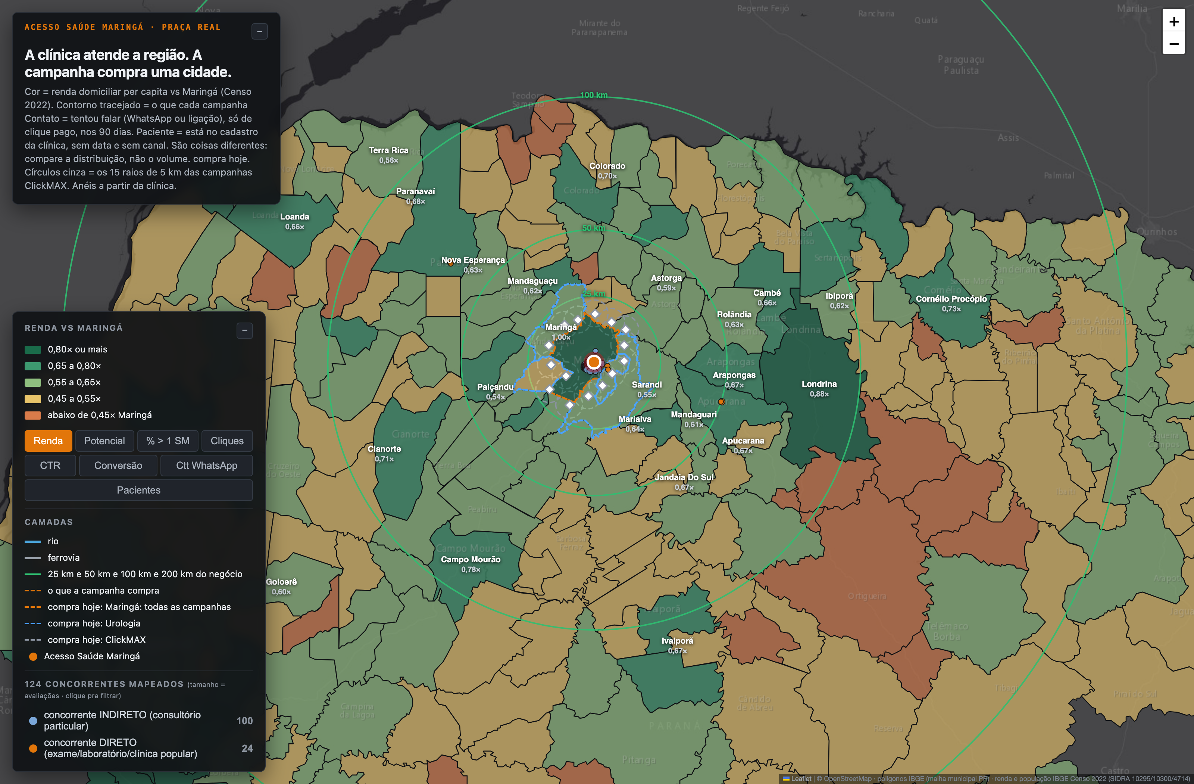Click the Cambé 0,66× label
This screenshot has width=1194, height=784.
767,298
